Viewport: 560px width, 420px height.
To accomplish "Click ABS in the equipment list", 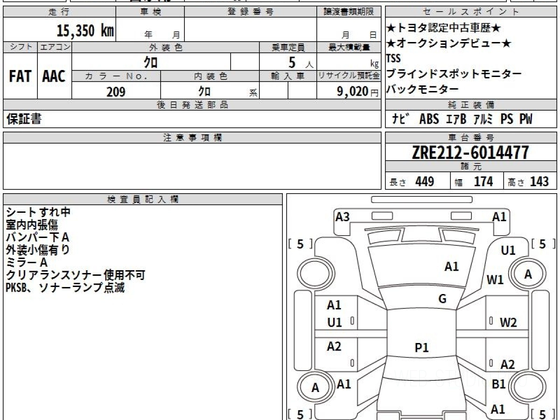I will point(429,119).
